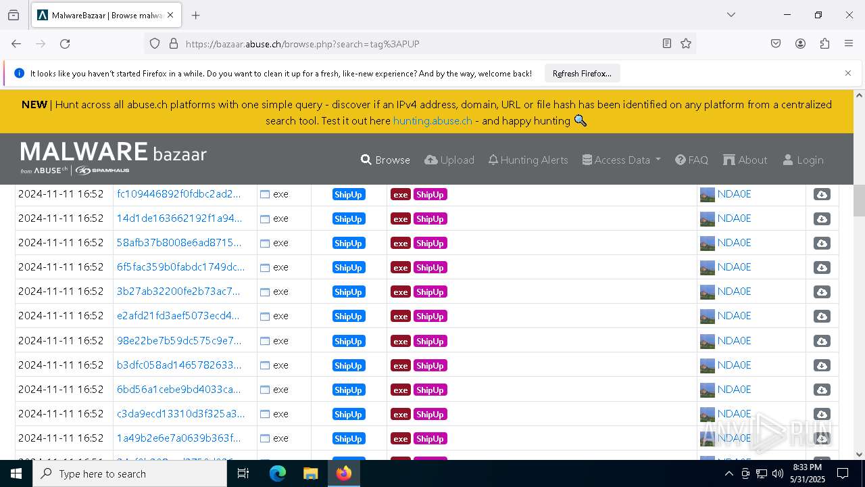Download sample 6f5fac359b0fabdc1749dc via cloud icon
The width and height of the screenshot is (865, 487).
(x=822, y=267)
